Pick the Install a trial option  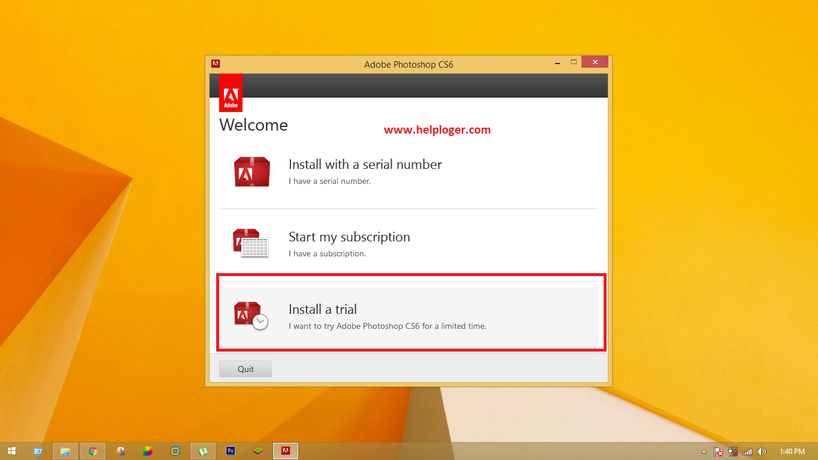pyautogui.click(x=408, y=317)
